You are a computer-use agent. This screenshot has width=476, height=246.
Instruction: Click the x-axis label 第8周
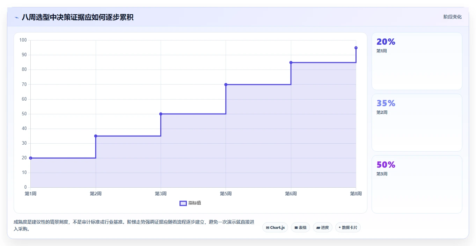[x=356, y=194]
